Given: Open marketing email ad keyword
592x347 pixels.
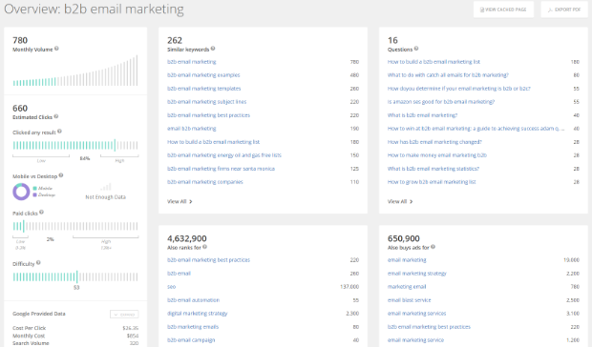Looking at the screenshot, I should 407,287.
